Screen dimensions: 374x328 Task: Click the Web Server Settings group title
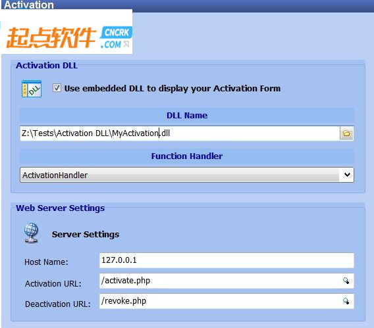pos(60,208)
